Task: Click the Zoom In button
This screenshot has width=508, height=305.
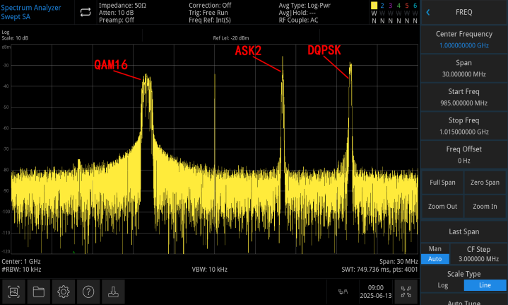Action: click(485, 207)
